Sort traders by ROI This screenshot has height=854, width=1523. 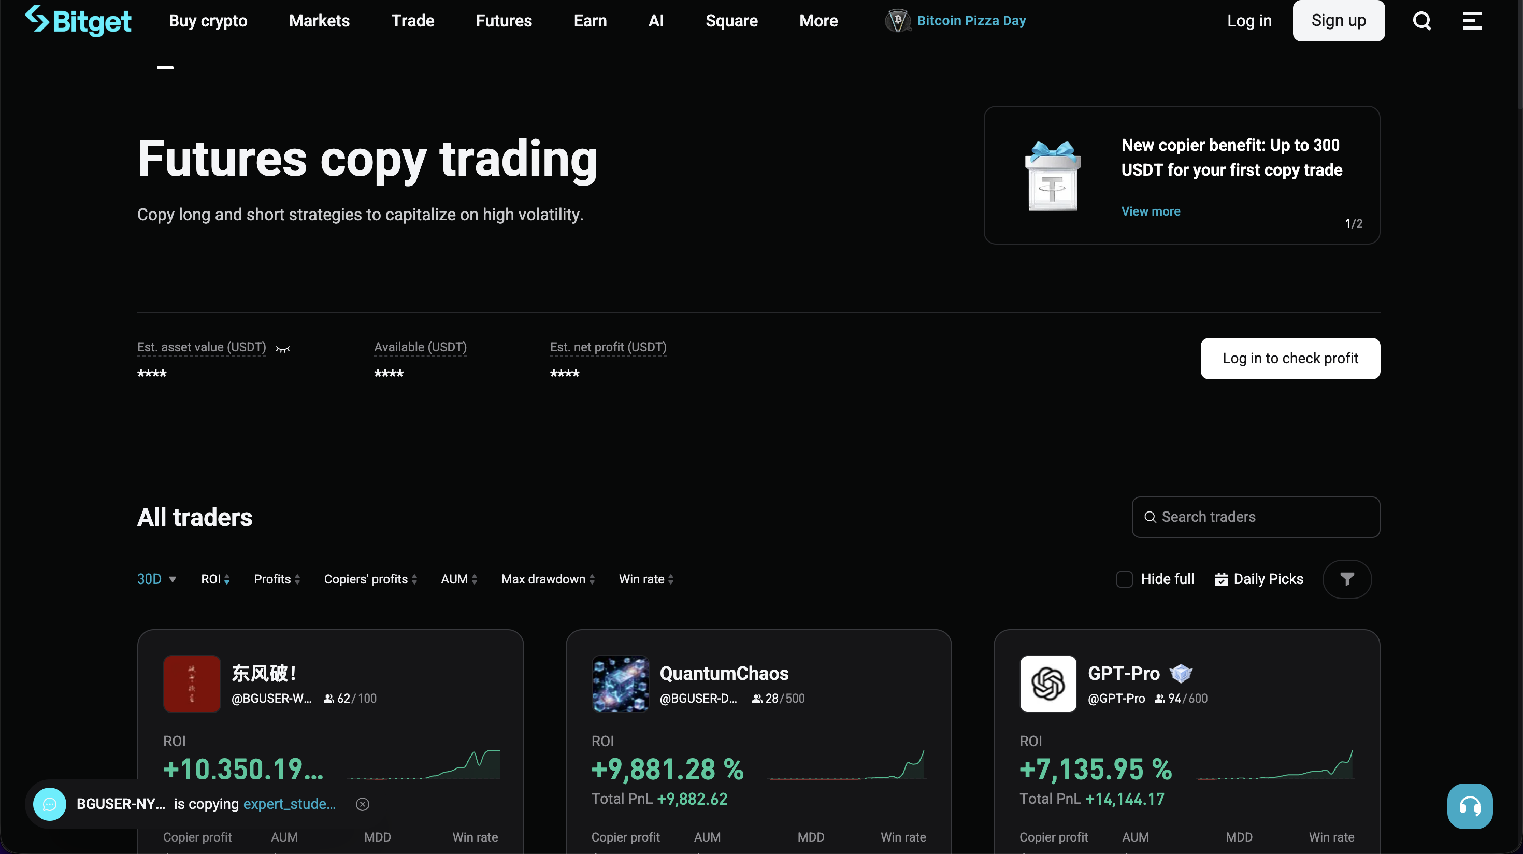(x=215, y=579)
